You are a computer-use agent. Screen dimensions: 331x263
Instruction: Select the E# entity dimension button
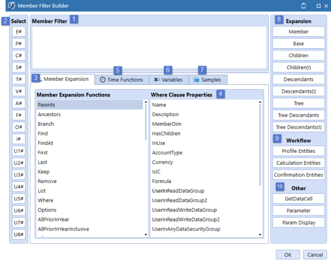pos(19,32)
